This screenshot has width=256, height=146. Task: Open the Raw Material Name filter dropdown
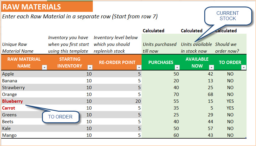tap(44, 67)
